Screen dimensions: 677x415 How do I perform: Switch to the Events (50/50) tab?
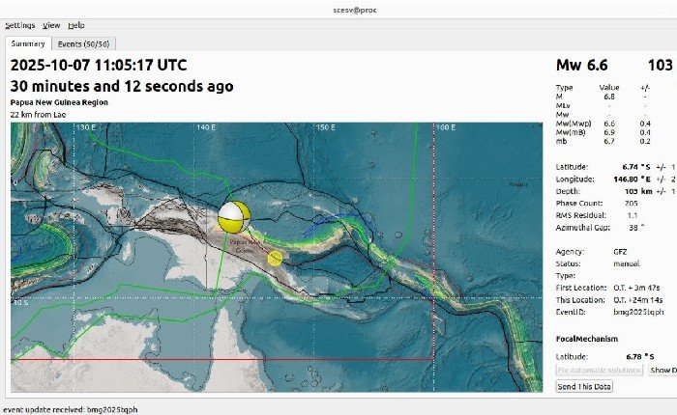point(83,43)
